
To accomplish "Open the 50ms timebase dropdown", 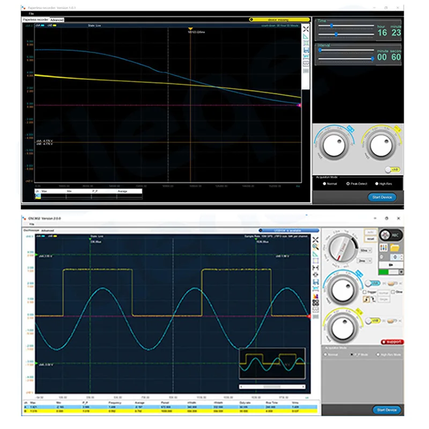I will pos(366,250).
